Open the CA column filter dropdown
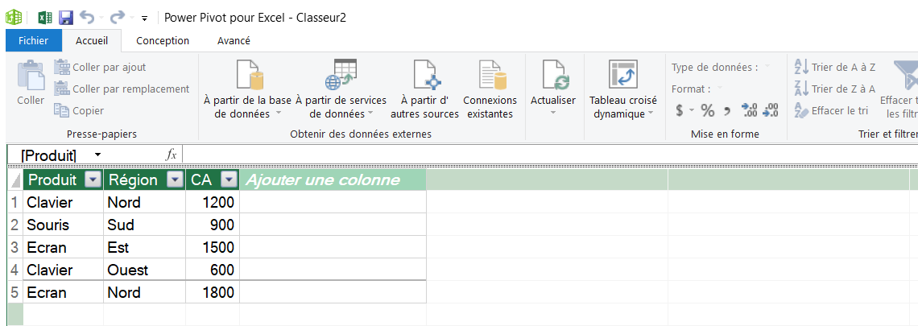 tap(229, 180)
